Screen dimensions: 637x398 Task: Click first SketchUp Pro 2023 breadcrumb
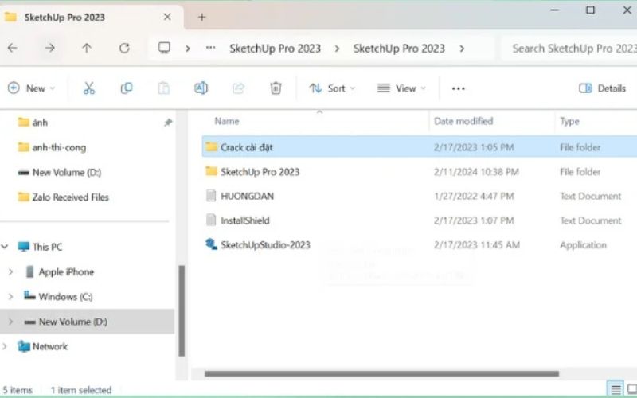click(x=275, y=49)
